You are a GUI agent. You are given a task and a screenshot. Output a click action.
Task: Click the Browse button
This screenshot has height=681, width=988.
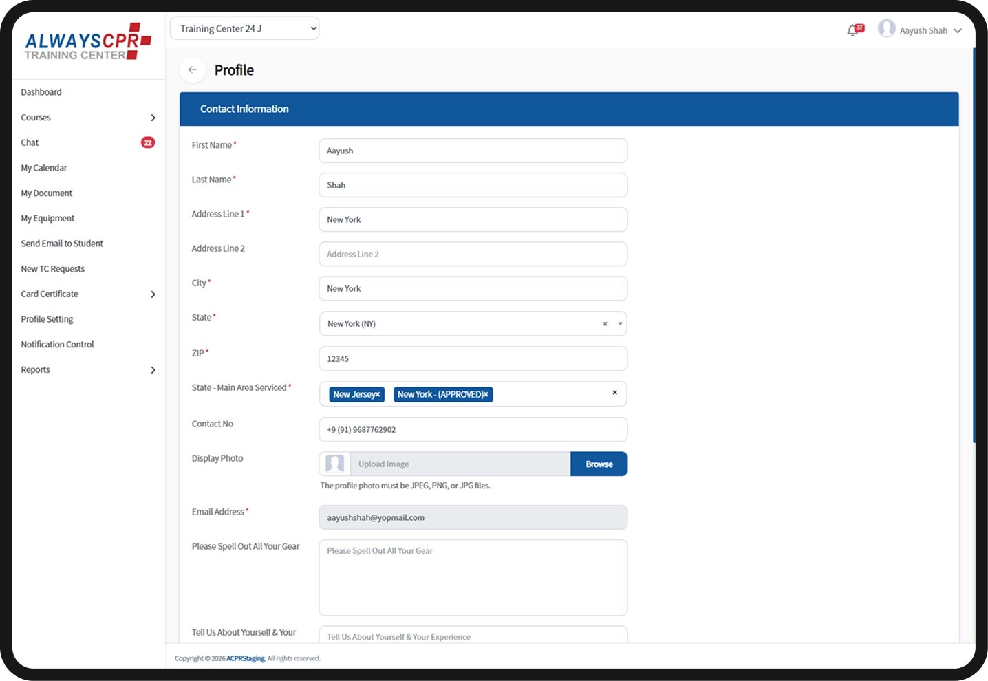coord(599,464)
